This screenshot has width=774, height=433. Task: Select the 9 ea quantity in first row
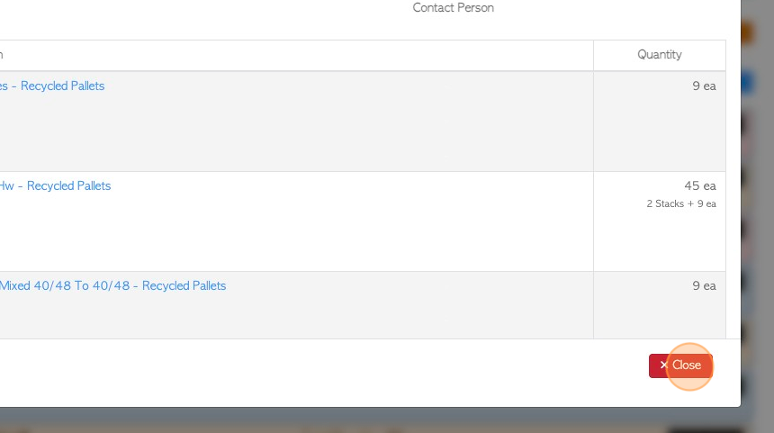704,86
